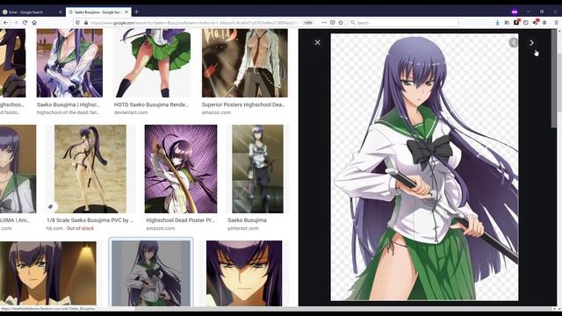Click 'HOTD Saeko Busujima Rende...' title link

pyautogui.click(x=151, y=104)
